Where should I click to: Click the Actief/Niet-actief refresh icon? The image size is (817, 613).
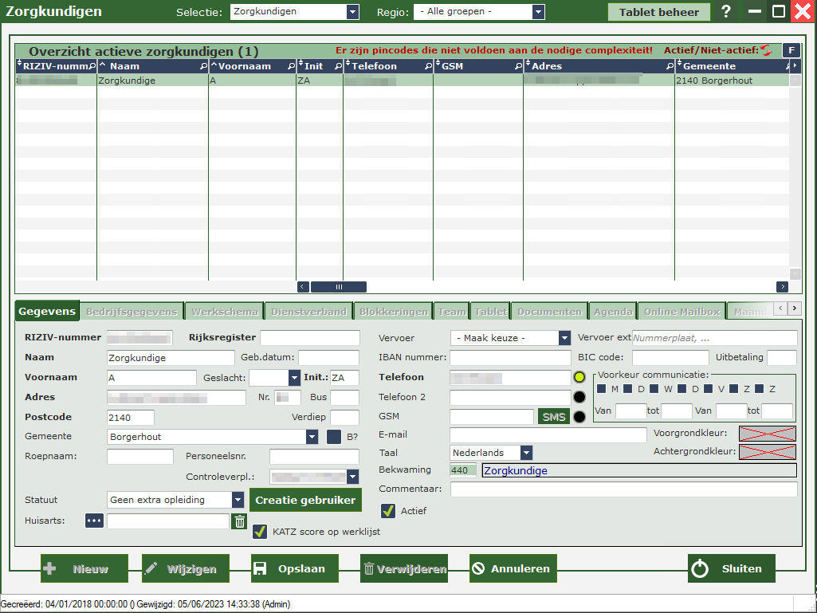click(767, 50)
